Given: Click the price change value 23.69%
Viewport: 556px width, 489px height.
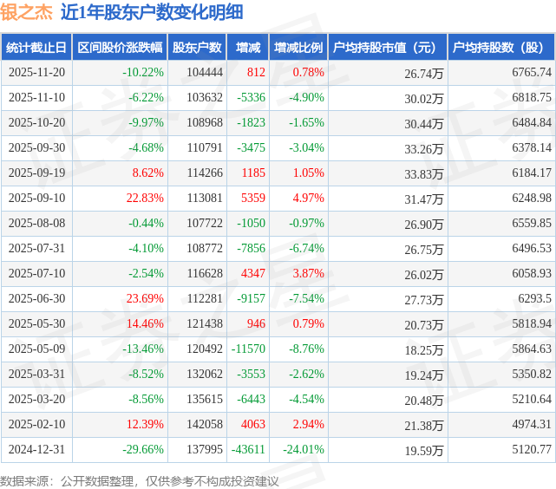Looking at the screenshot, I should [145, 299].
